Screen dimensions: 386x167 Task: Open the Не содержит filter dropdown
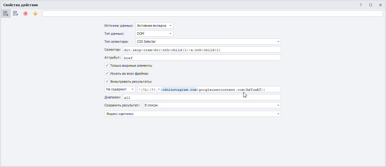(120, 89)
